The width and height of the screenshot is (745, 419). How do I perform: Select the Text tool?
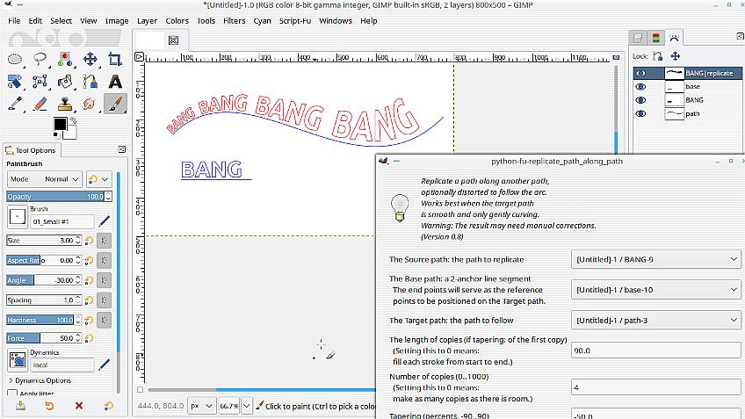pos(114,82)
